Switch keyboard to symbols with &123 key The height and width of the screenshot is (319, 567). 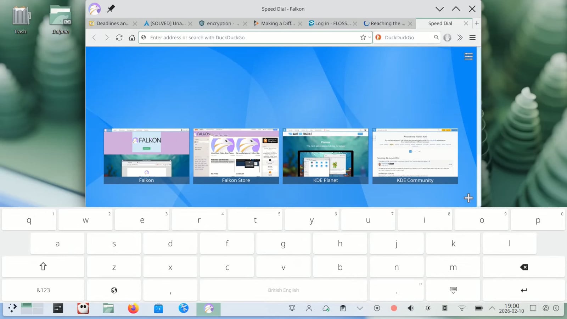(43, 290)
